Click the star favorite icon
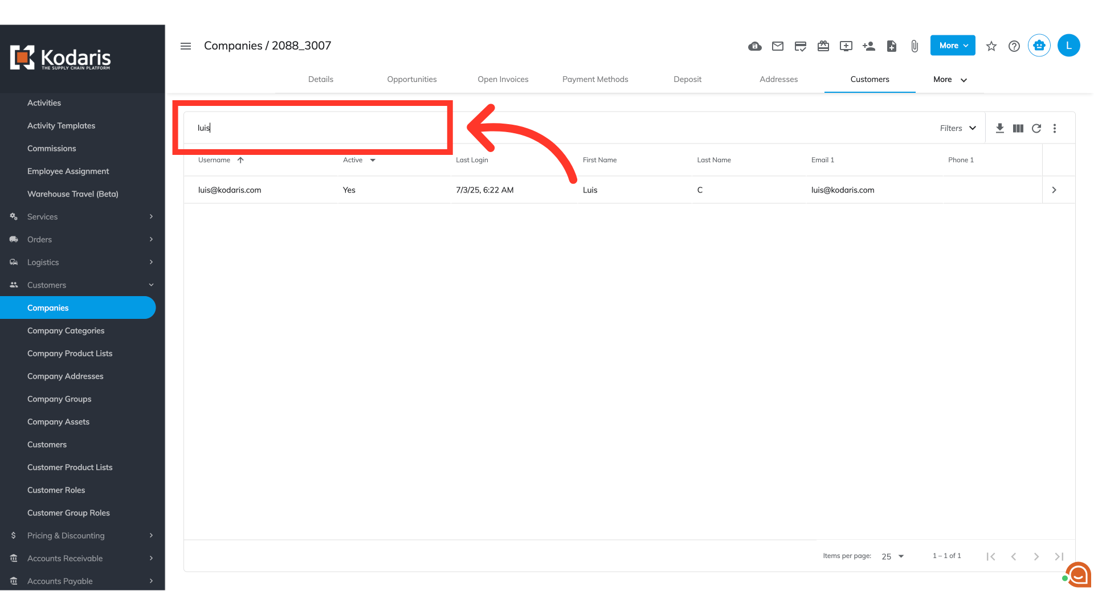This screenshot has height=615, width=1094. click(x=991, y=46)
